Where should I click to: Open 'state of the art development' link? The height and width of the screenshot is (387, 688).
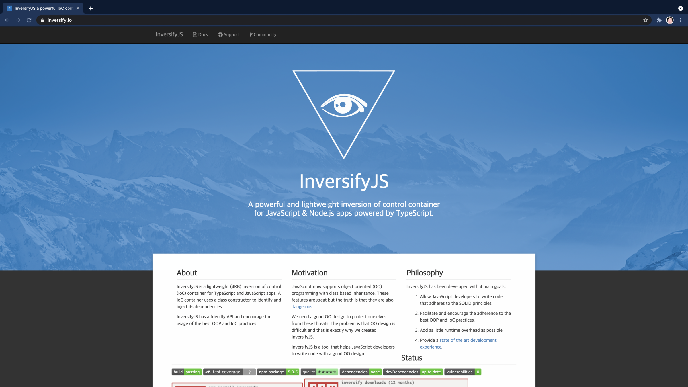pyautogui.click(x=468, y=340)
